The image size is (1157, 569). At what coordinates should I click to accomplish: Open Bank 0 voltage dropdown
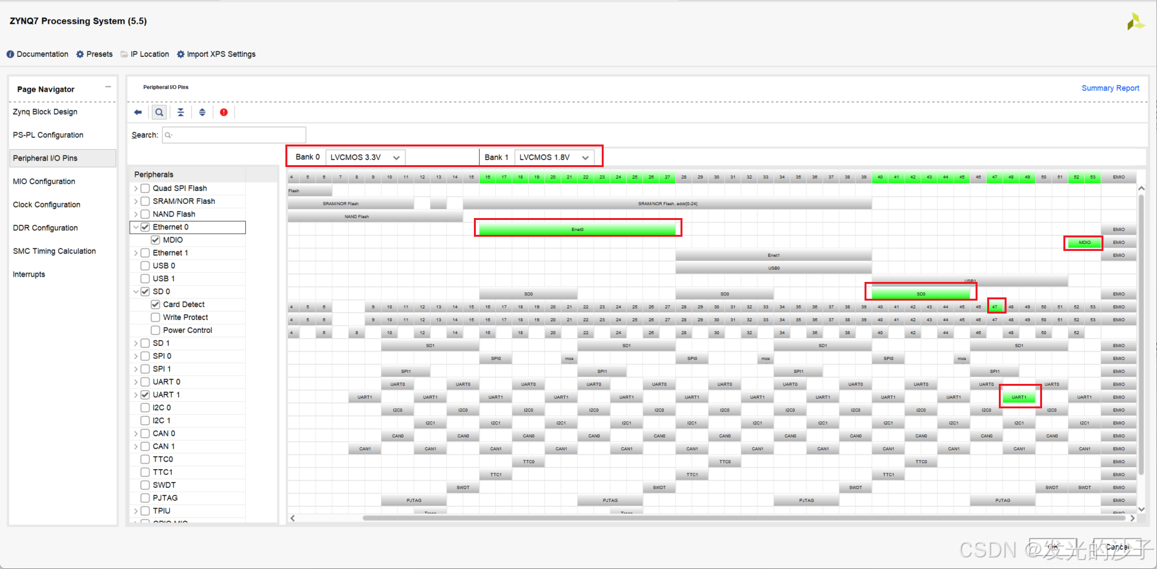coord(365,157)
